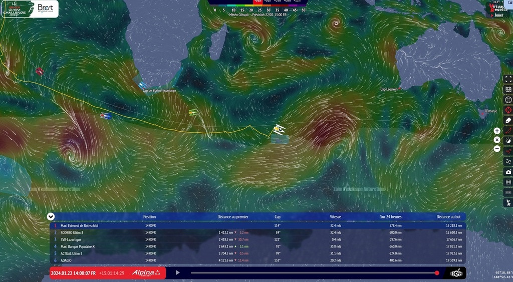Enter fullscreen mode from the right toolbar
Viewport: 513px width, 282px height.
508,79
